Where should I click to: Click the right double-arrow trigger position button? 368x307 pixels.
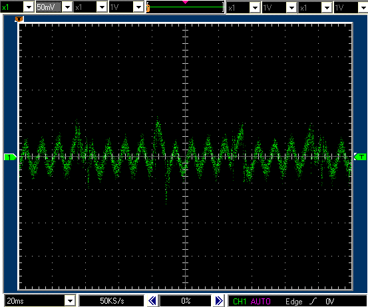click(x=219, y=300)
